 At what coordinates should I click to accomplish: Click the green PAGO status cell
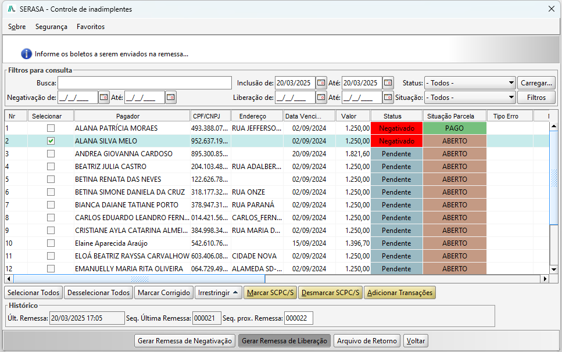(454, 128)
